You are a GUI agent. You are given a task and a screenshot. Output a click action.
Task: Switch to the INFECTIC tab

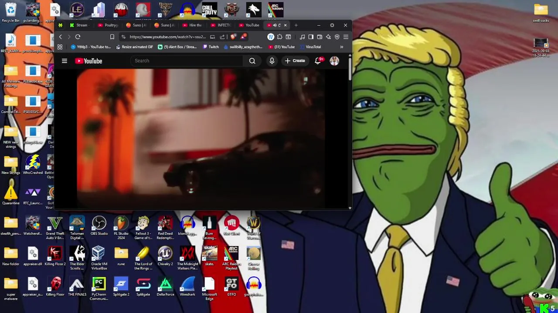click(x=220, y=25)
